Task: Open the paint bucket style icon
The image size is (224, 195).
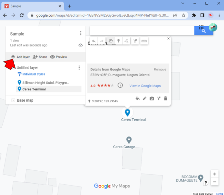Action: tap(137, 98)
